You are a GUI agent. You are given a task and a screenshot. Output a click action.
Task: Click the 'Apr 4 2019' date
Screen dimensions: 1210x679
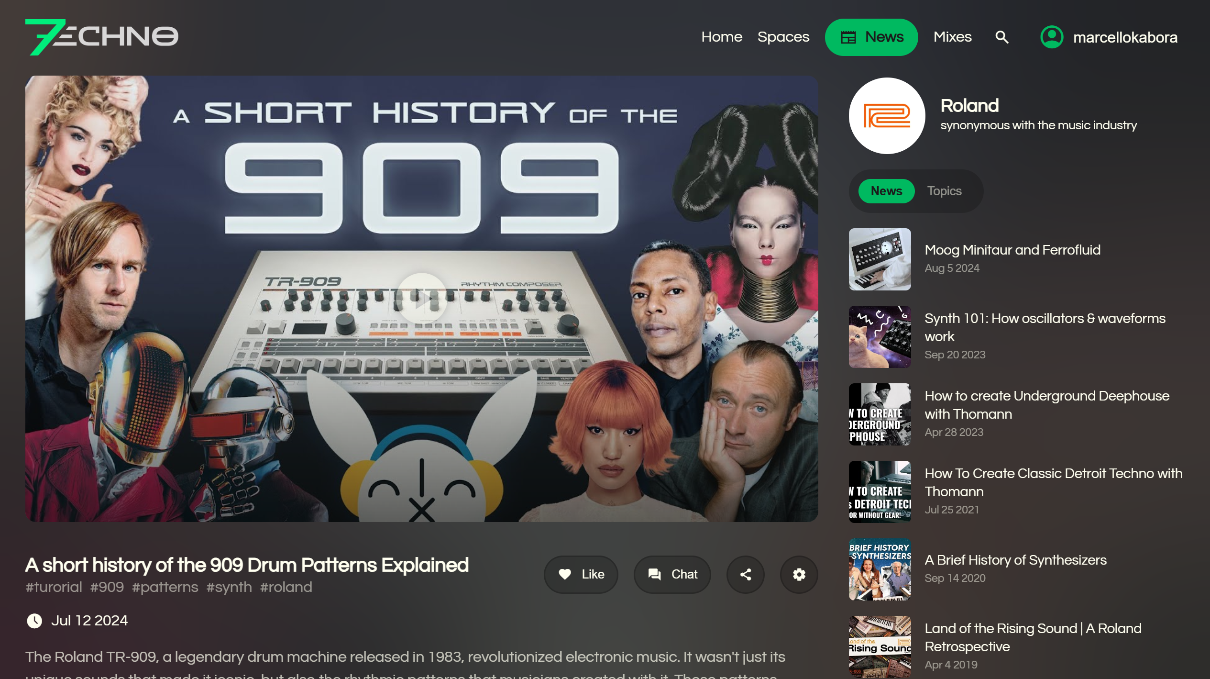coord(950,665)
